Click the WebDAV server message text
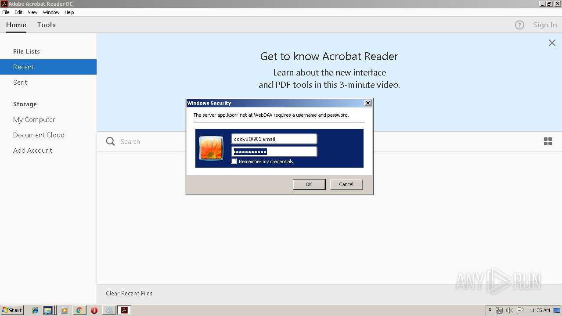This screenshot has width=562, height=316. [x=271, y=115]
